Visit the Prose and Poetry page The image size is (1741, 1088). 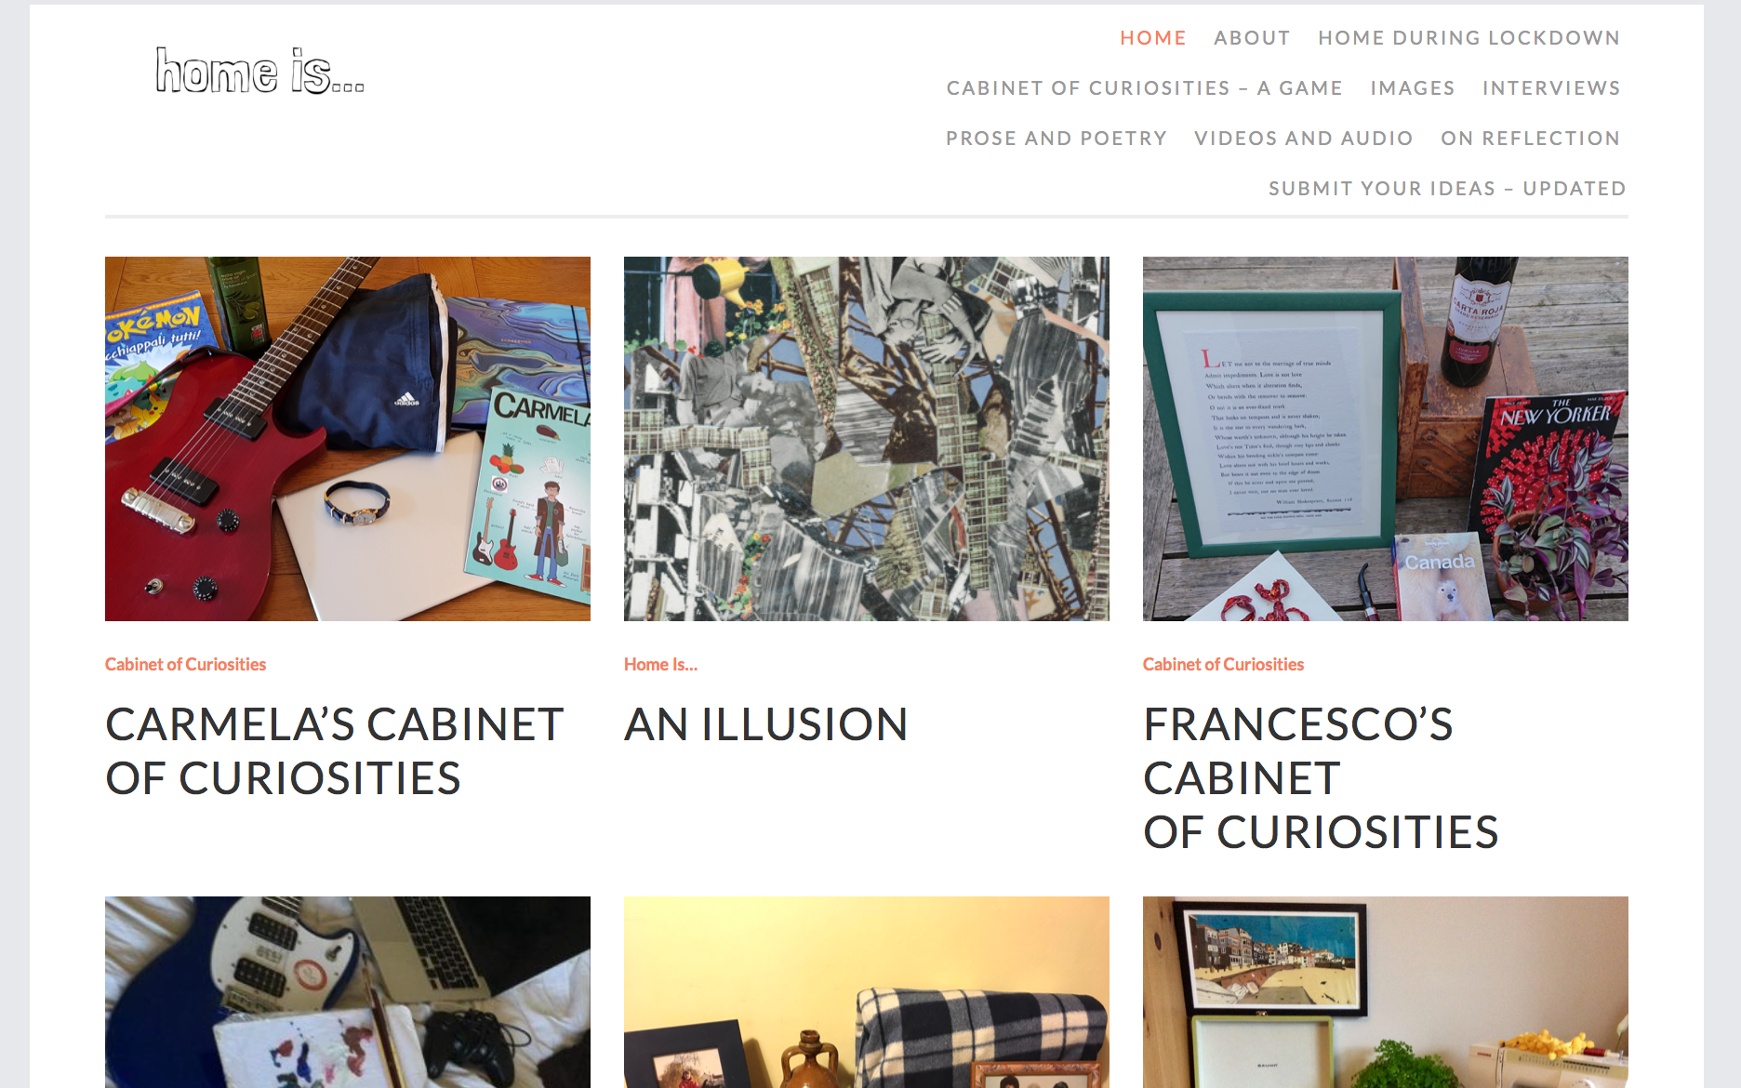pos(1057,139)
